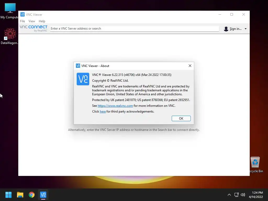Open File Explorer from the taskbar

[x=20, y=195]
